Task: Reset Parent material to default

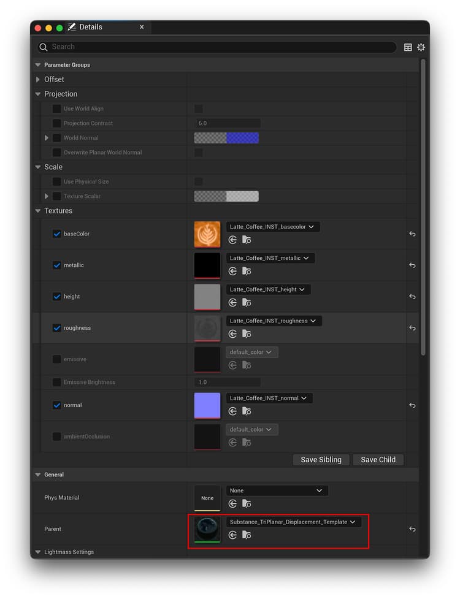Action: pyautogui.click(x=412, y=529)
